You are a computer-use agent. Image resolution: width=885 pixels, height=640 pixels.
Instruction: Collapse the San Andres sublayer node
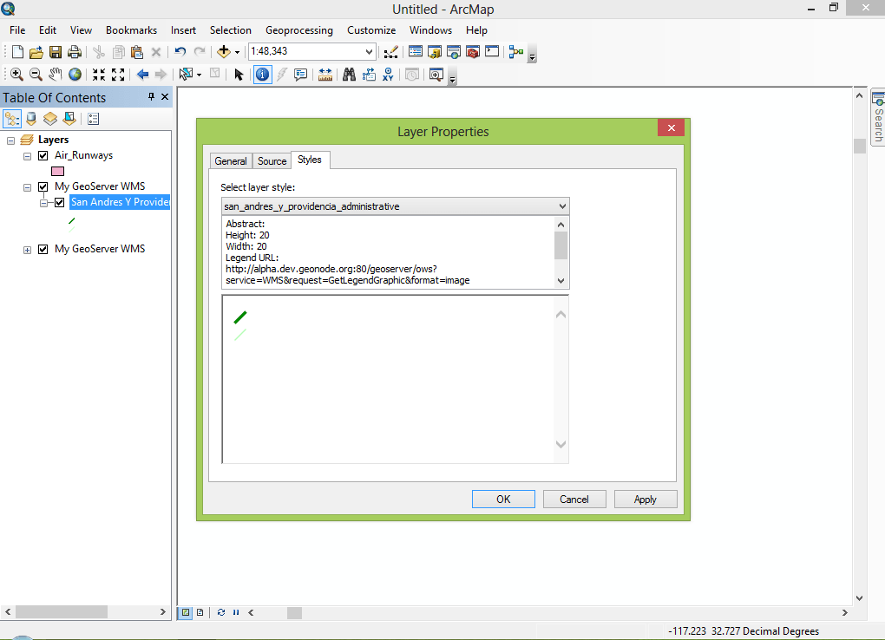[43, 203]
